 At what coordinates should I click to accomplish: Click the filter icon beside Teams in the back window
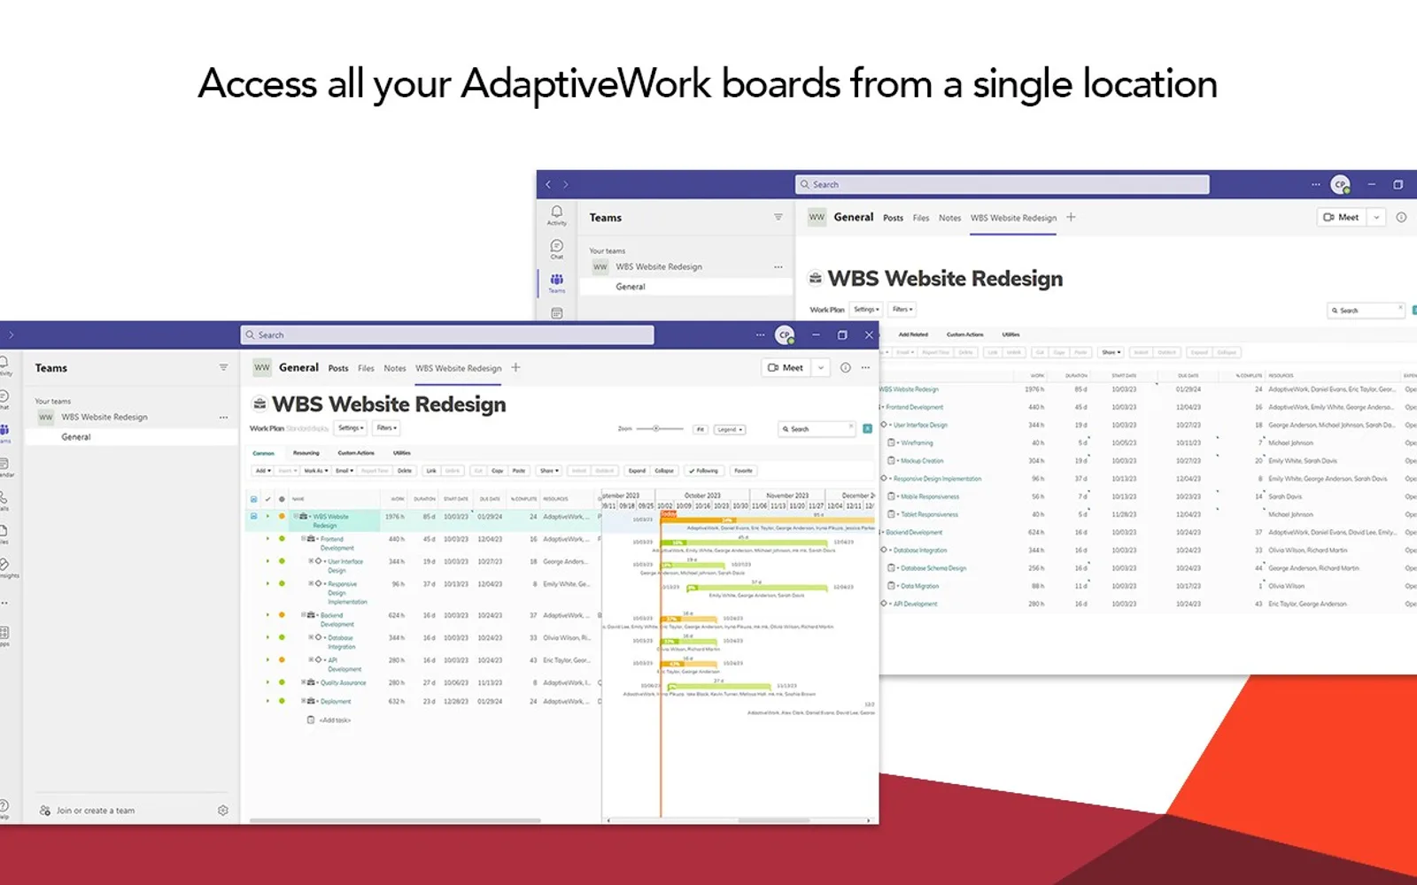pos(778,217)
